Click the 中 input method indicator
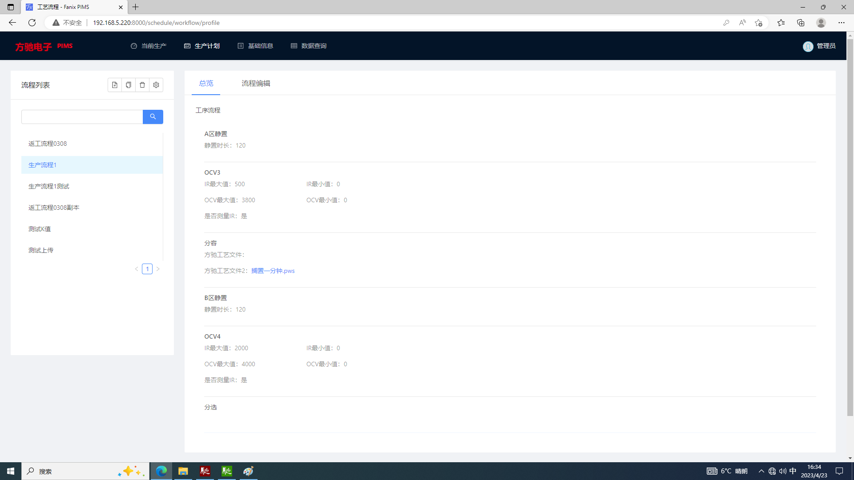Image resolution: width=854 pixels, height=480 pixels. pyautogui.click(x=793, y=471)
